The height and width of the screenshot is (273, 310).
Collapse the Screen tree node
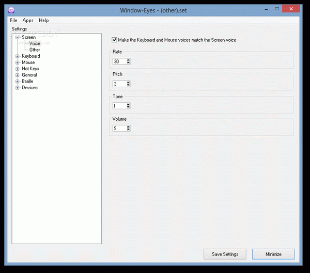(18, 37)
